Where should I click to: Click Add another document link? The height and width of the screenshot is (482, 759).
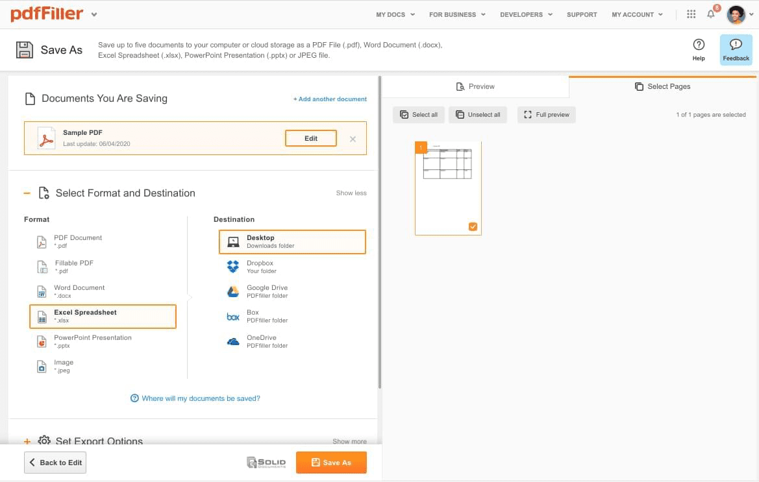(330, 99)
